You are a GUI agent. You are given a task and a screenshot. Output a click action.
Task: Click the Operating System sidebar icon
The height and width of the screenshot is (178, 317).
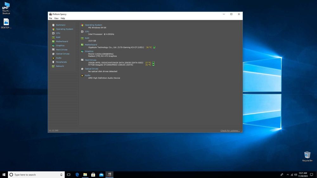coord(53,29)
